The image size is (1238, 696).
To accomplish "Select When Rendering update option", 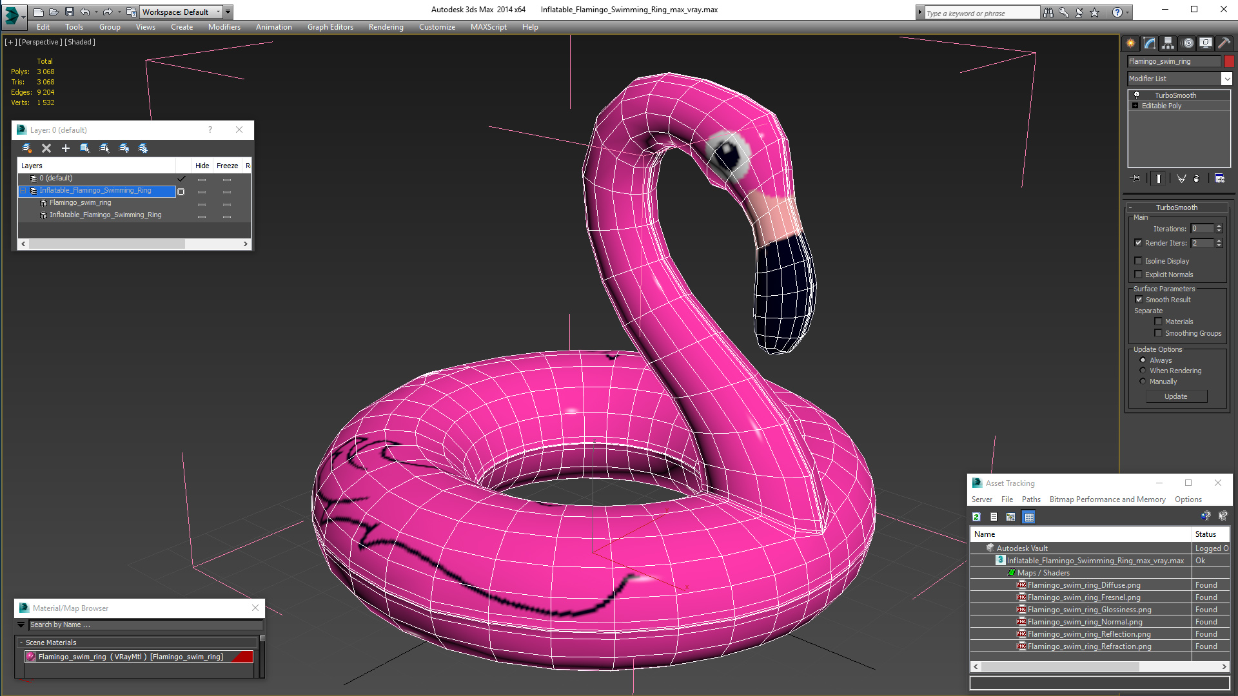I will (x=1143, y=371).
